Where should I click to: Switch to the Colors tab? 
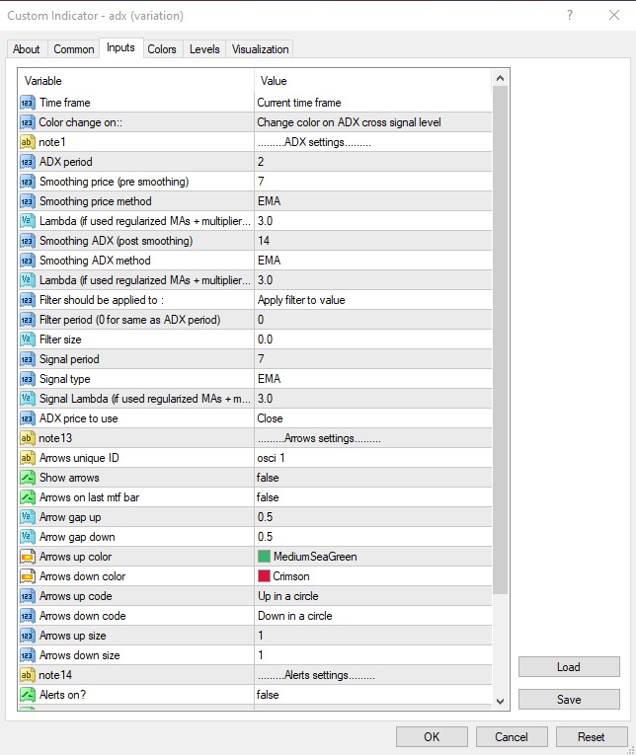pos(162,49)
